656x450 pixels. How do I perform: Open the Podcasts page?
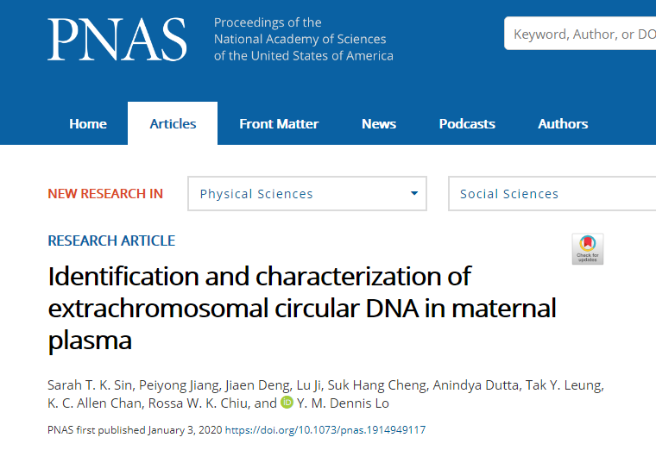click(467, 123)
